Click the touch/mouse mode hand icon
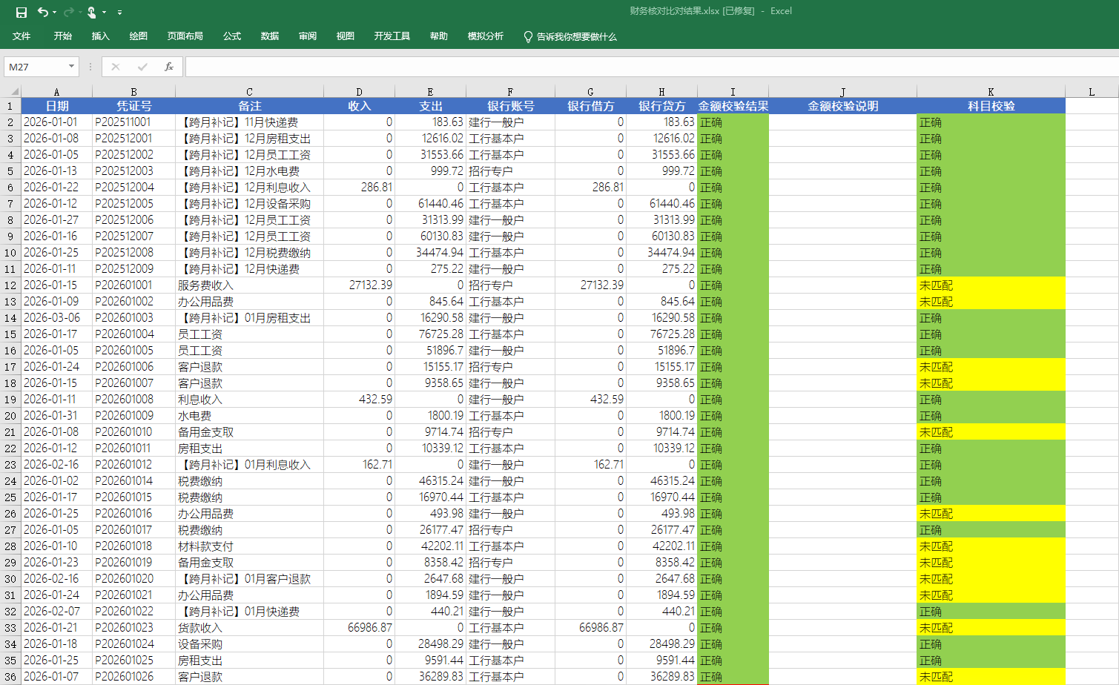Viewport: 1119px width, 685px height. point(91,12)
